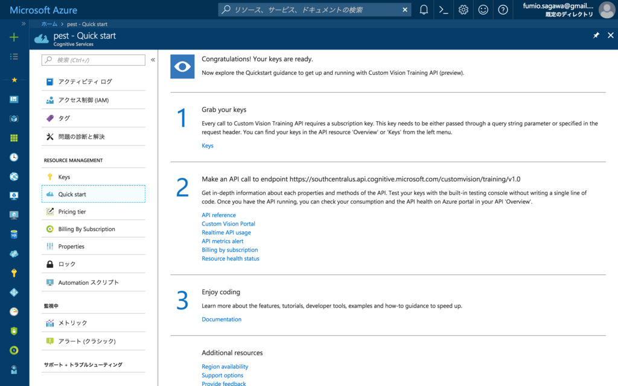Click the green shield Security Center icon
The height and width of the screenshot is (386, 618).
(x=14, y=331)
